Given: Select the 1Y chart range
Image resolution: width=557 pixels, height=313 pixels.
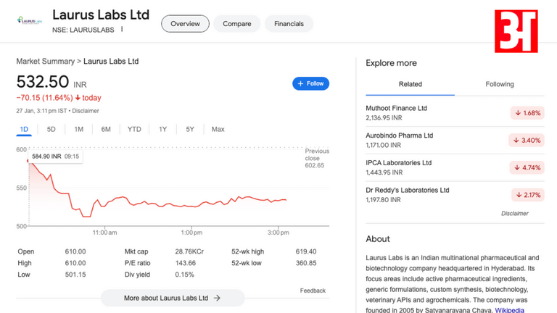Looking at the screenshot, I should point(162,129).
